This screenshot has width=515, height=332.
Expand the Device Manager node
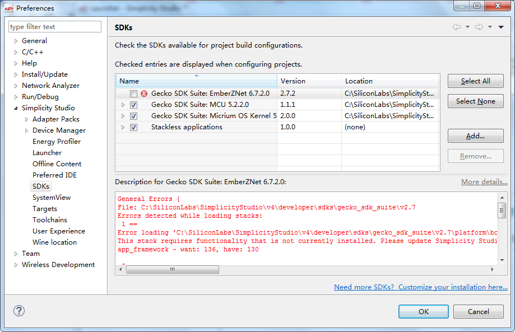tap(26, 130)
